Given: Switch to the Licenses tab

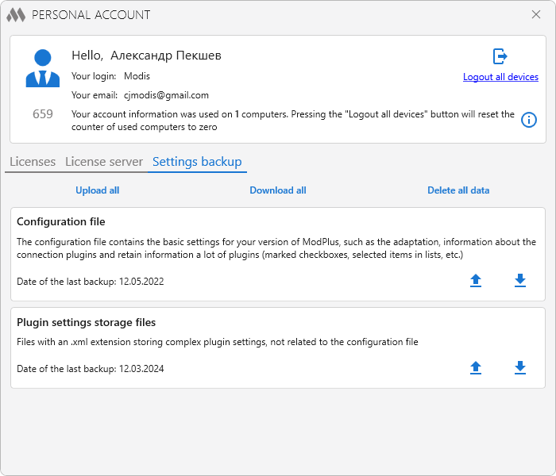Looking at the screenshot, I should click(x=33, y=162).
